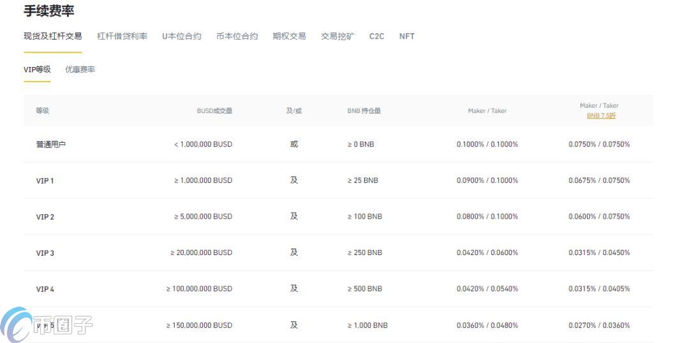Click the ≥ 150,000,000 BUSD cell
The image size is (675, 343).
click(x=199, y=325)
